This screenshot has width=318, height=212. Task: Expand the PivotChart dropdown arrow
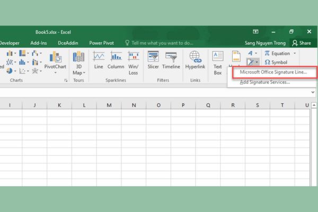click(x=55, y=73)
